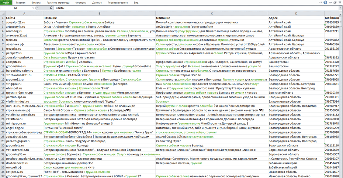Select row 1 header
343x178 pixels.
[x=3, y=18]
